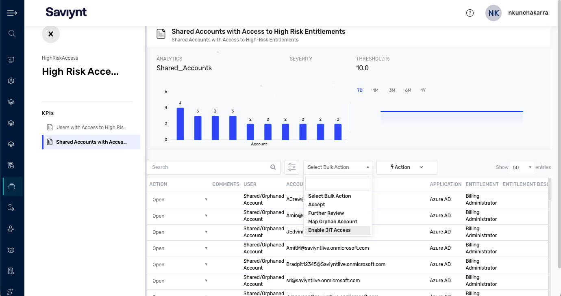Choose Enable JIT Access bulk action
This screenshot has height=296, width=561.
pos(329,230)
